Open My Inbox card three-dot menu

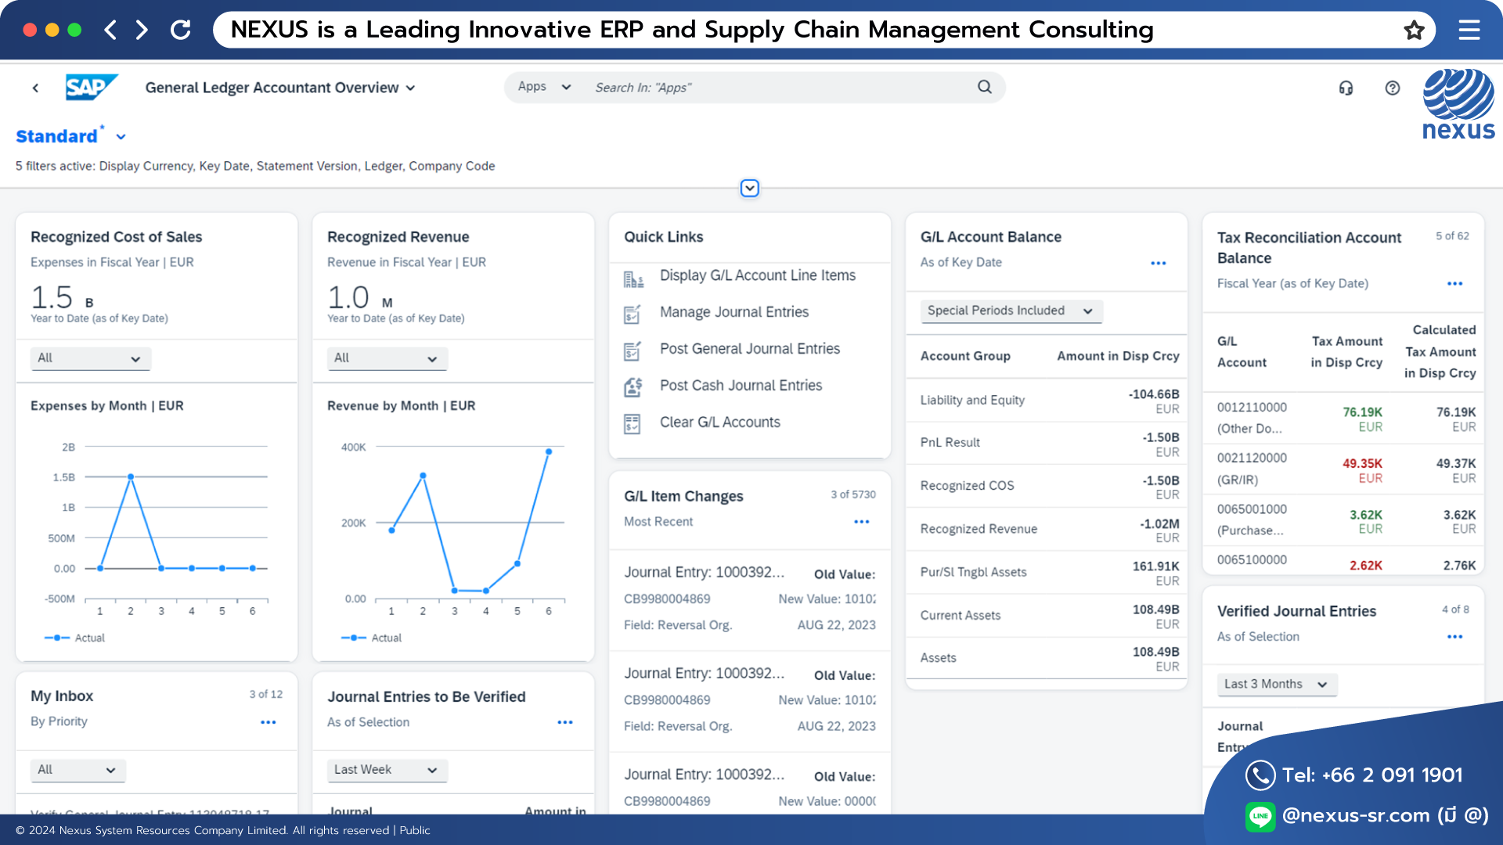tap(269, 722)
